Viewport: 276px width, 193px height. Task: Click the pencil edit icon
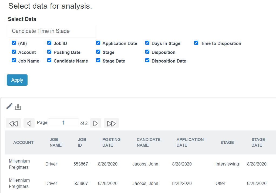click(9, 106)
